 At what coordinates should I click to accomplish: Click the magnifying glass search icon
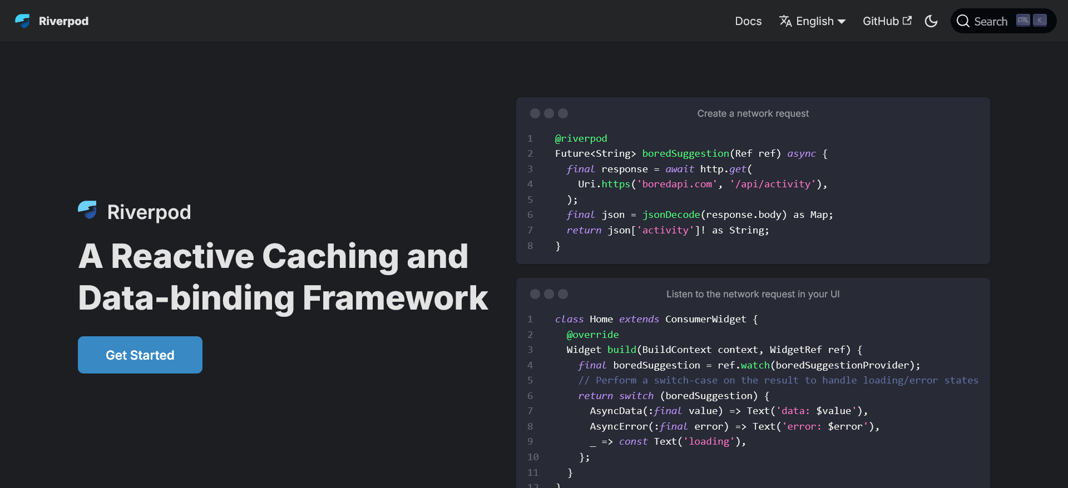pyautogui.click(x=963, y=21)
